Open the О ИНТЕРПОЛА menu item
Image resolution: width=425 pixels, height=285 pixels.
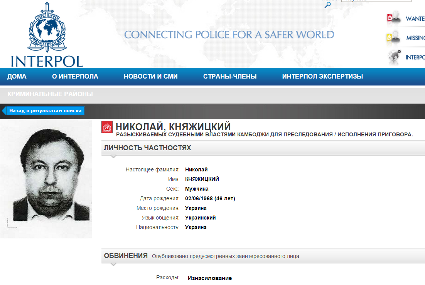click(75, 76)
